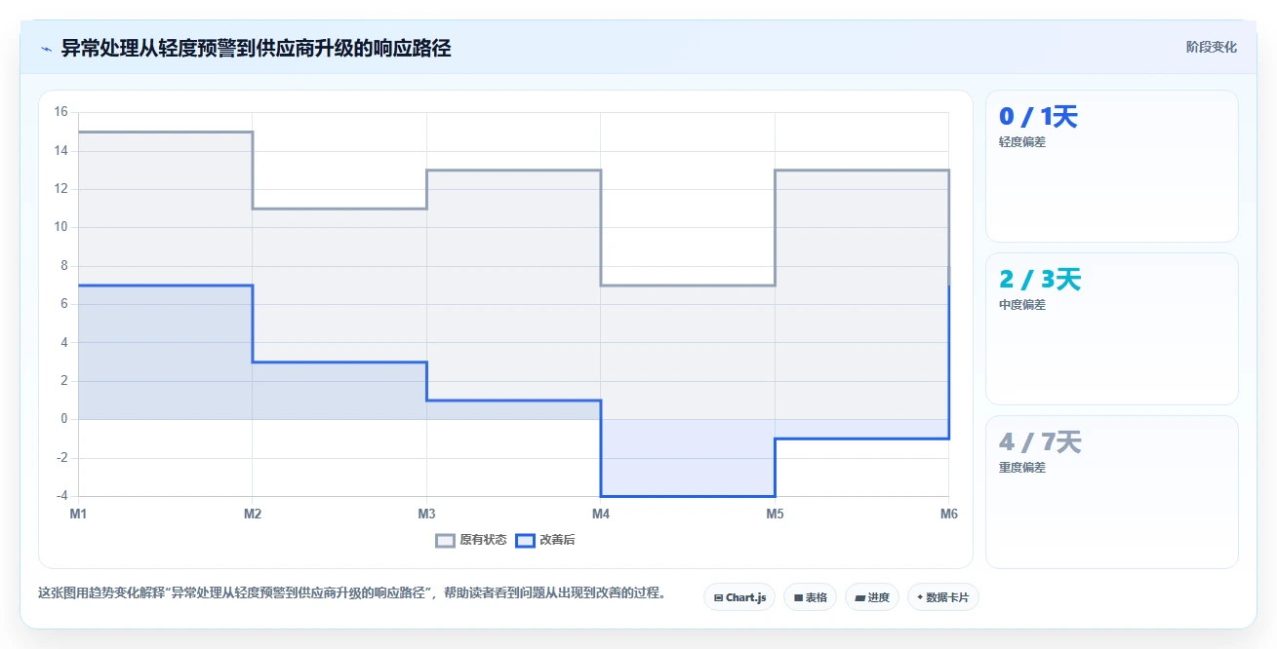Click the M1 x-axis label

[78, 514]
